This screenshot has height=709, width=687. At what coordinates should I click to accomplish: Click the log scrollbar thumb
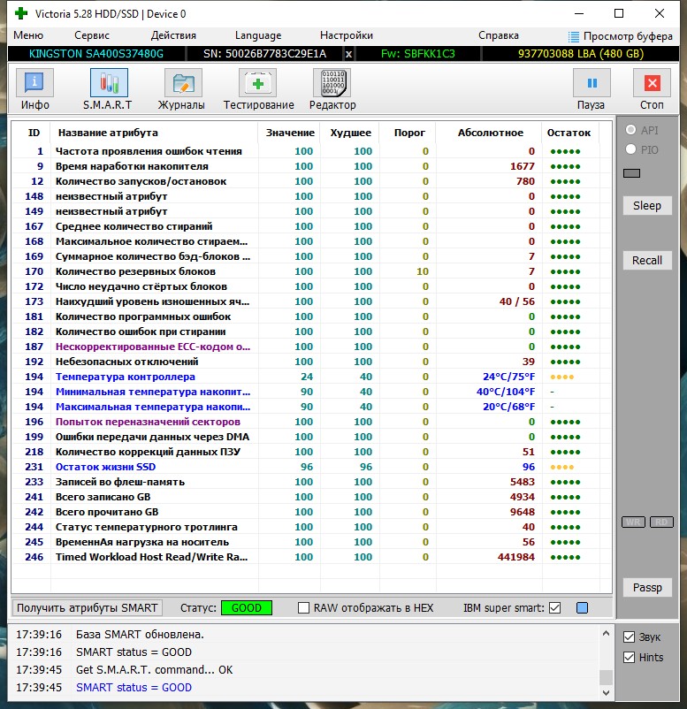coord(606,678)
